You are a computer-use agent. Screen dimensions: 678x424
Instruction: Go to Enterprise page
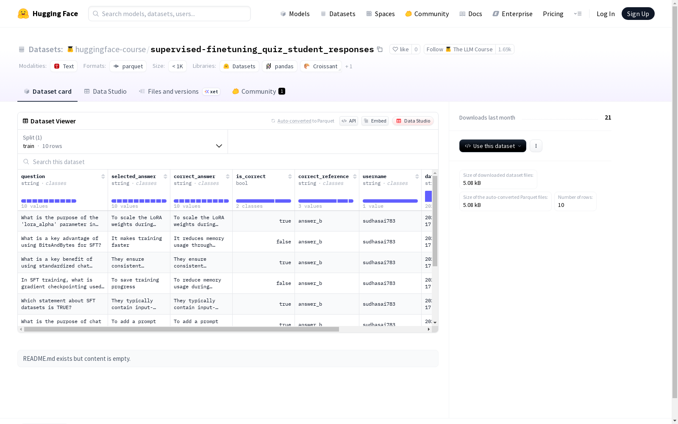pos(512,14)
